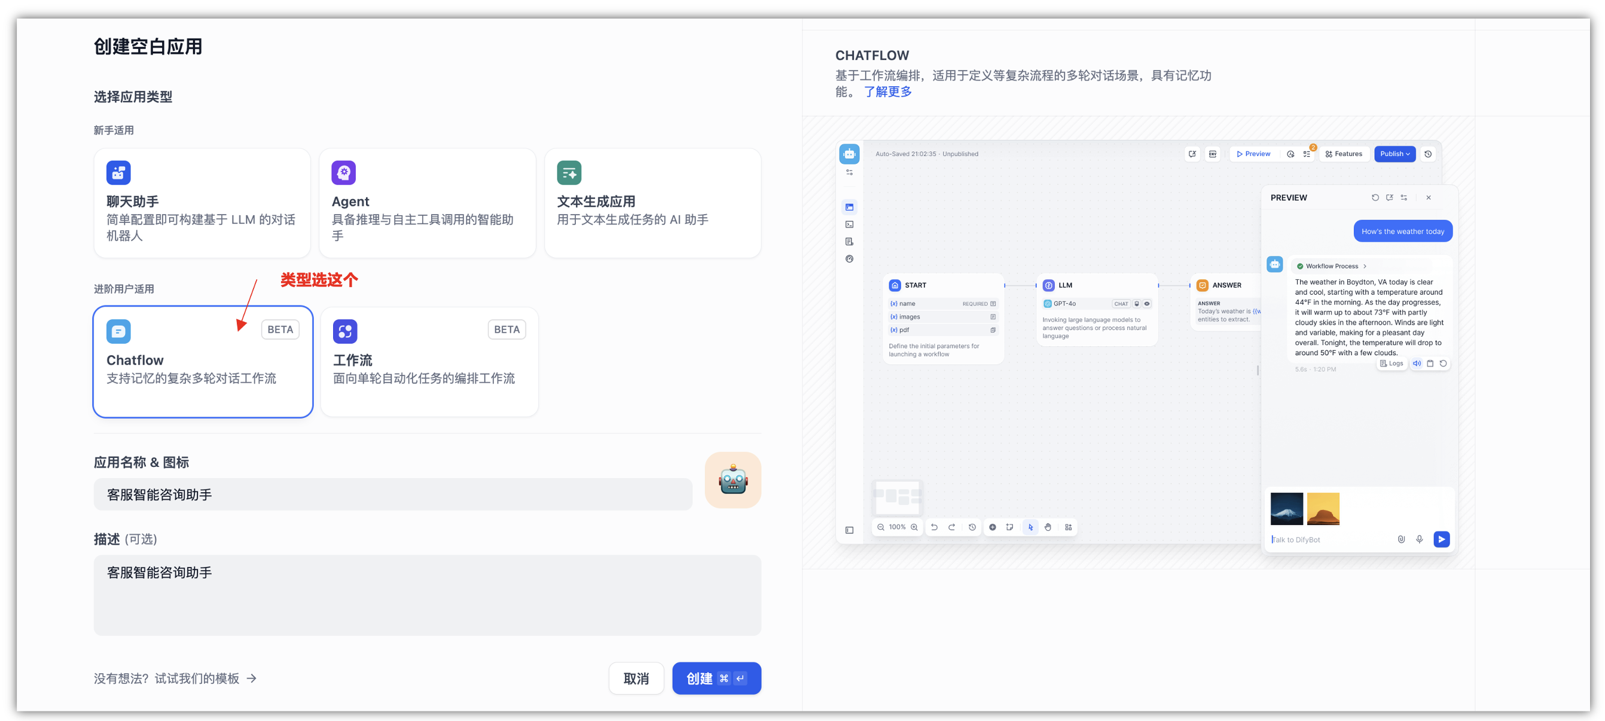Undo last action in the workflow editor
This screenshot has height=721, width=1605.
[934, 527]
